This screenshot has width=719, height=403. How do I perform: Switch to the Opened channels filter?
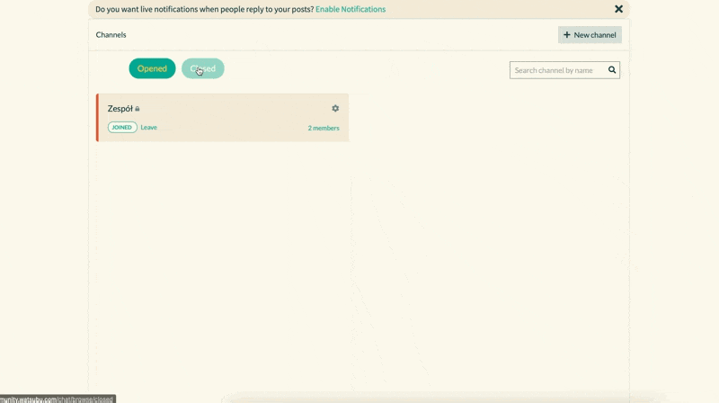(152, 68)
